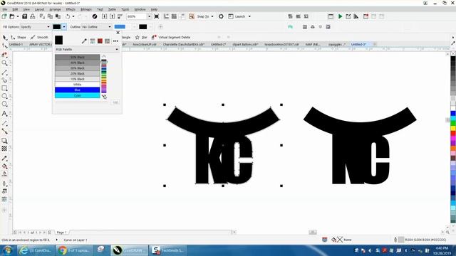The image size is (456, 256).
Task: Switch to the clipart balloon document tab
Action: [x=245, y=44]
